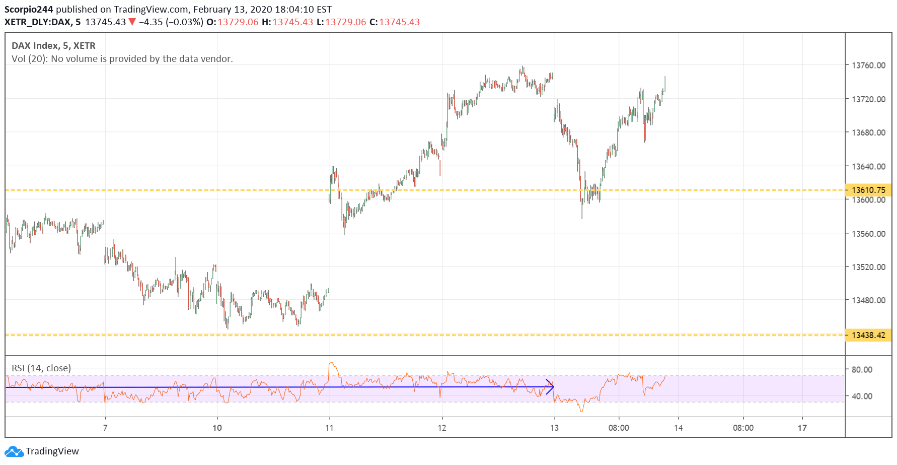The height and width of the screenshot is (465, 897).
Task: Click the 13680.00 price axis label
Action: point(868,132)
